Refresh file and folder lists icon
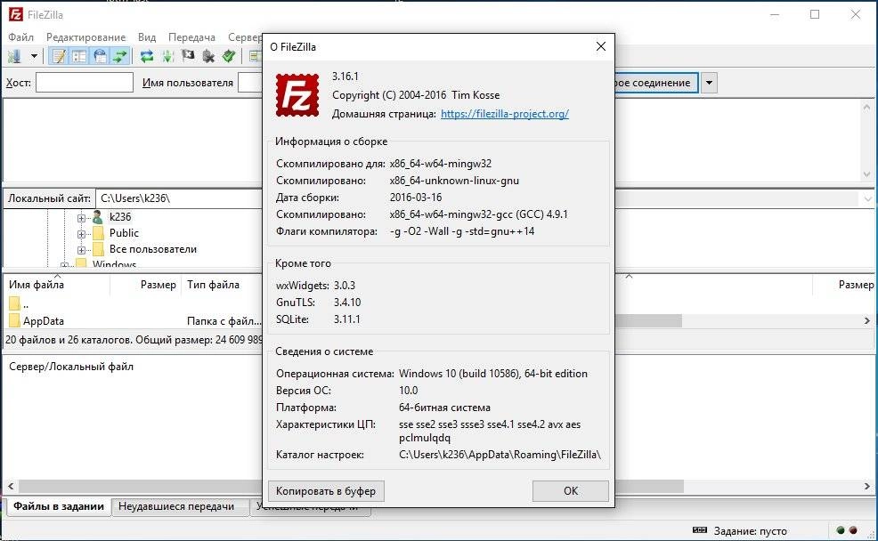The image size is (878, 541). coord(147,56)
